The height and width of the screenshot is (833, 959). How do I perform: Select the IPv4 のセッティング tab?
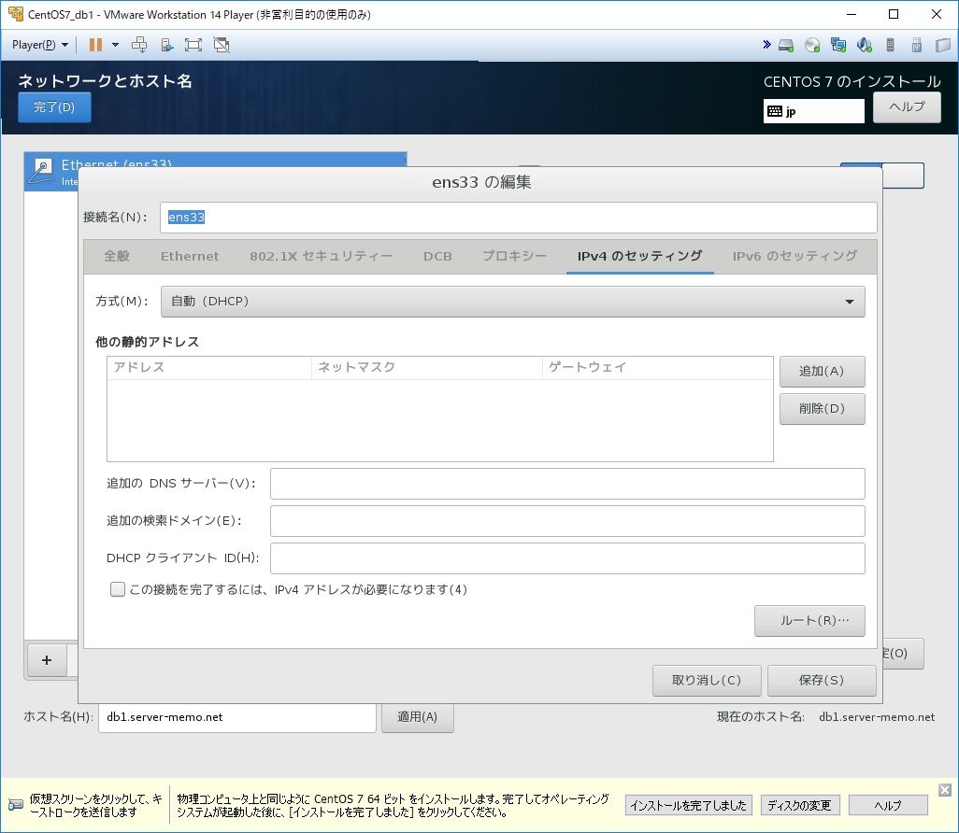[x=639, y=256]
